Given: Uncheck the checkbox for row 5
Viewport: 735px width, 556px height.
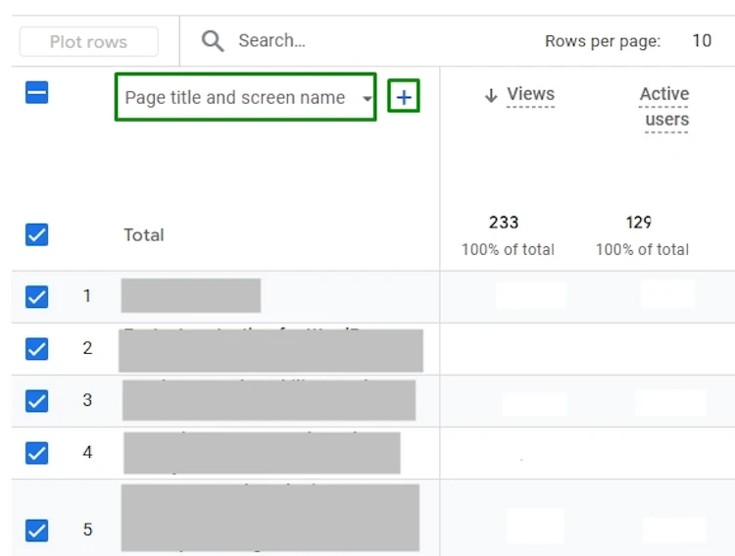Looking at the screenshot, I should [x=36, y=531].
